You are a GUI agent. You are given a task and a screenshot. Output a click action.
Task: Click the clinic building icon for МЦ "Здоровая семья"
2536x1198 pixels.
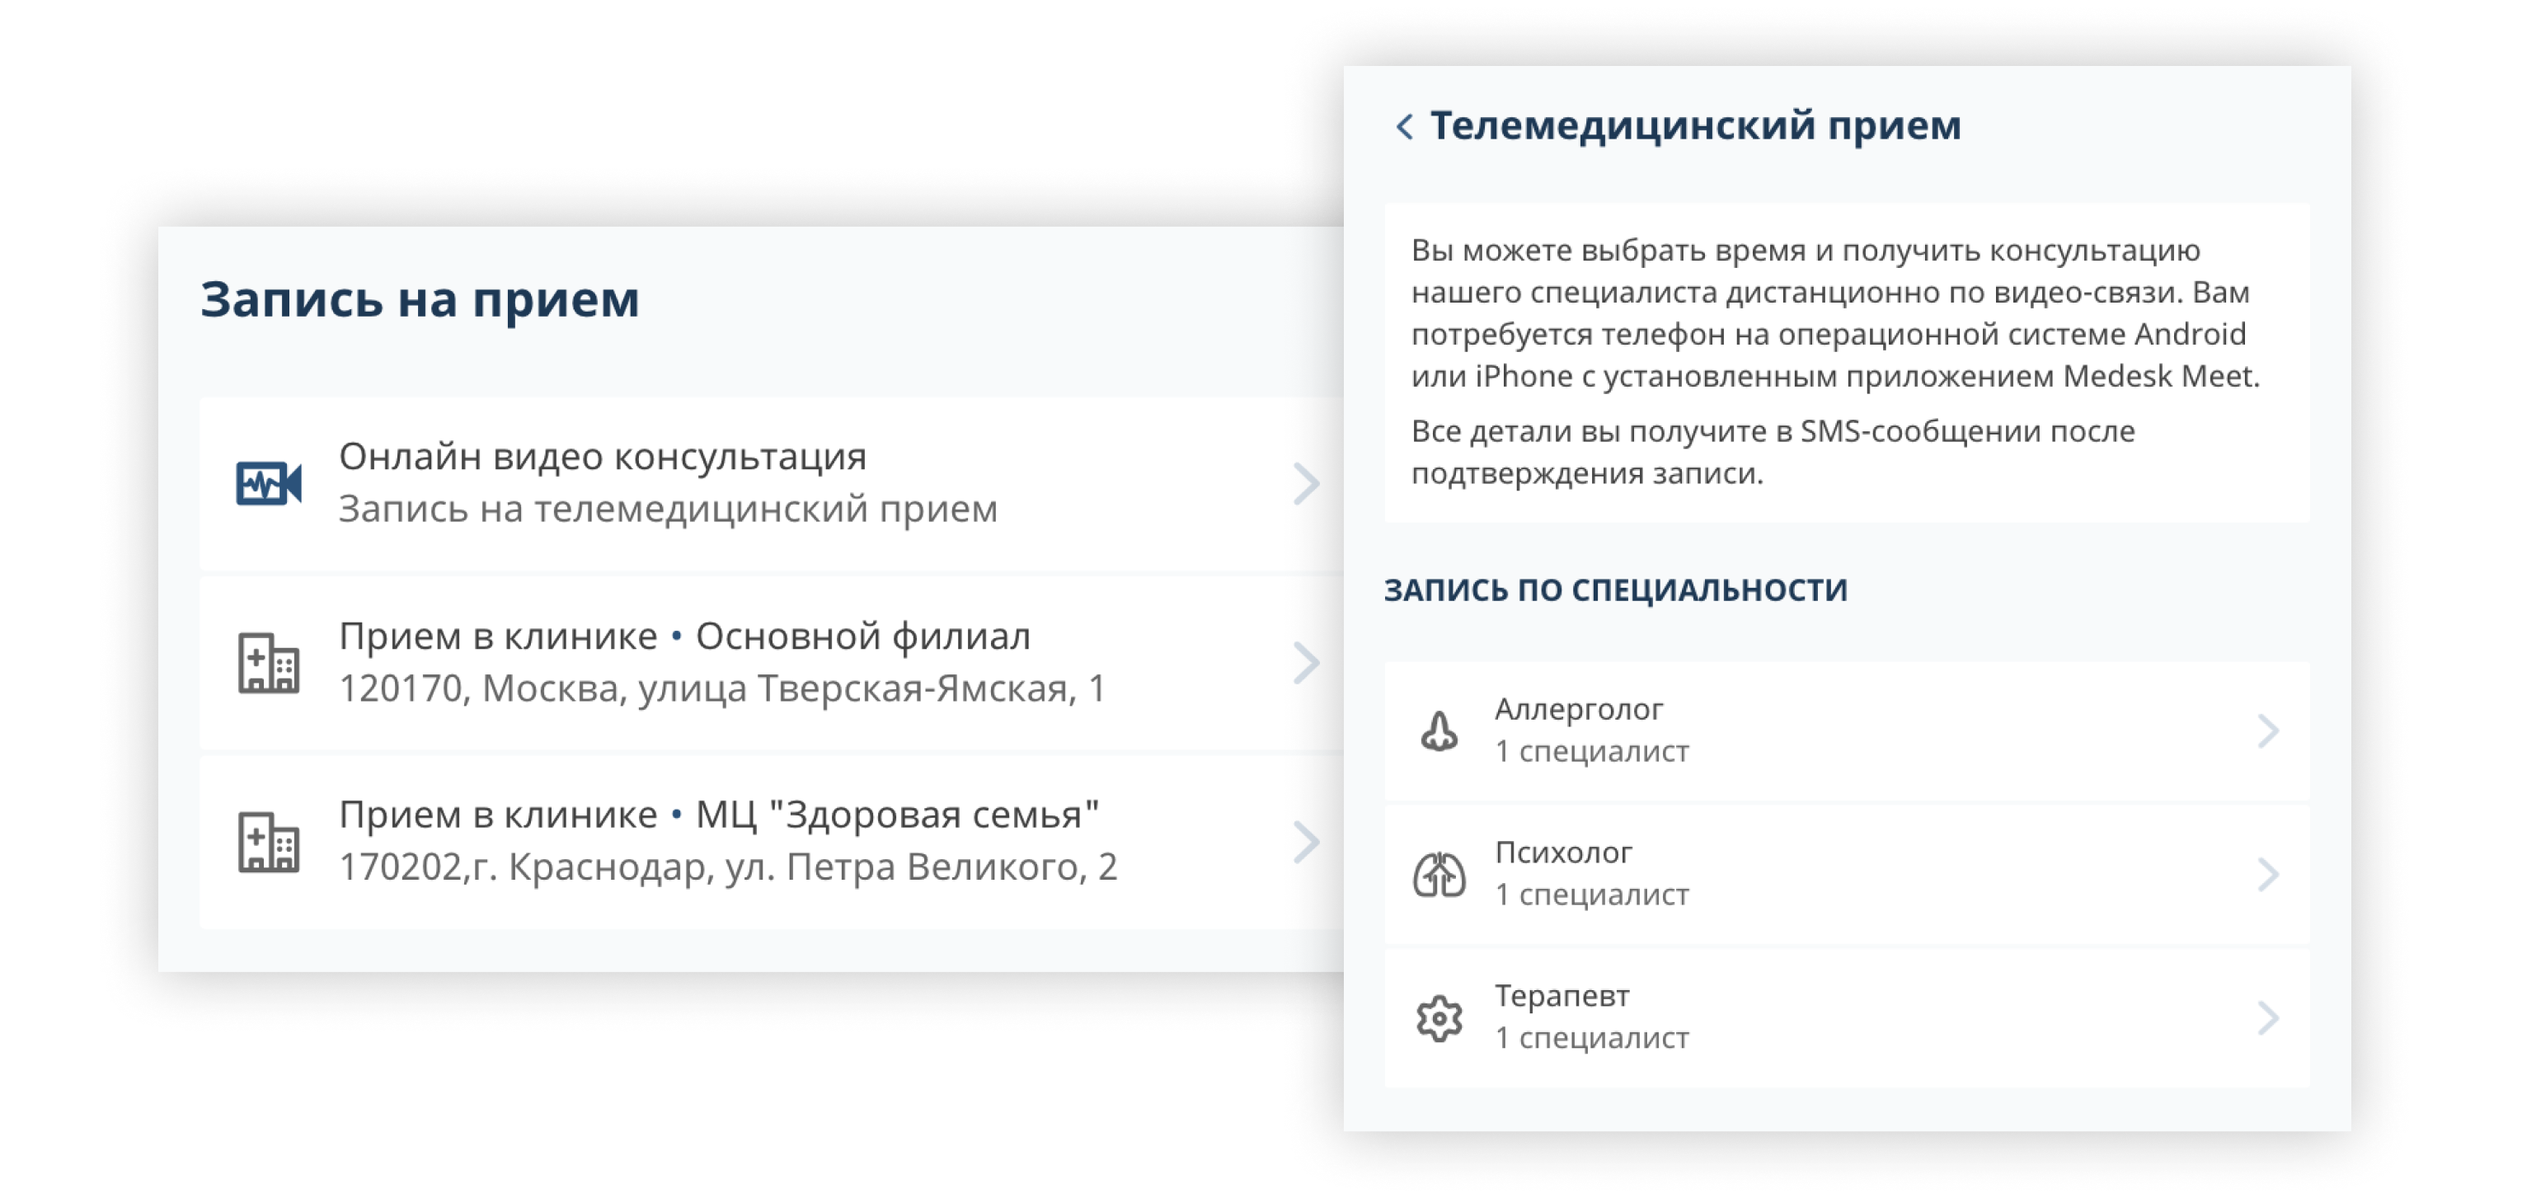(x=269, y=842)
